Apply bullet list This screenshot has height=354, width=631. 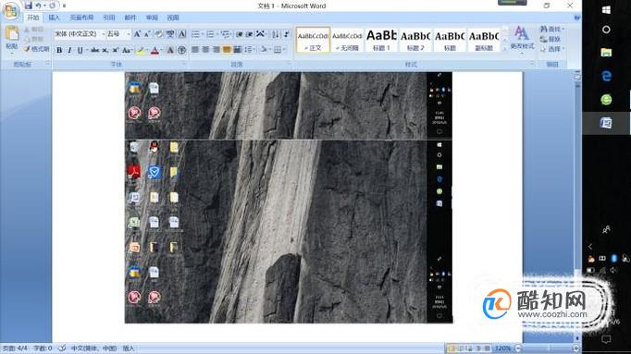pyautogui.click(x=195, y=34)
